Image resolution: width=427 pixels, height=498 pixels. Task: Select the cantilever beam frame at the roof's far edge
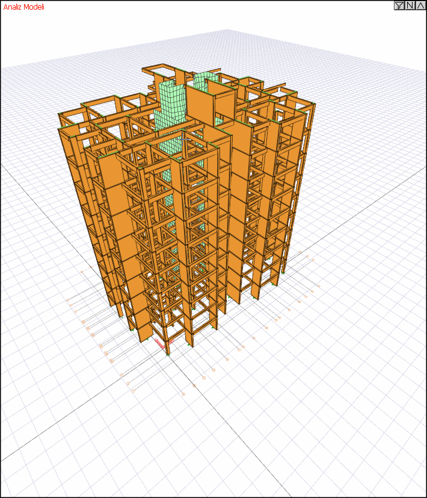pos(159,69)
